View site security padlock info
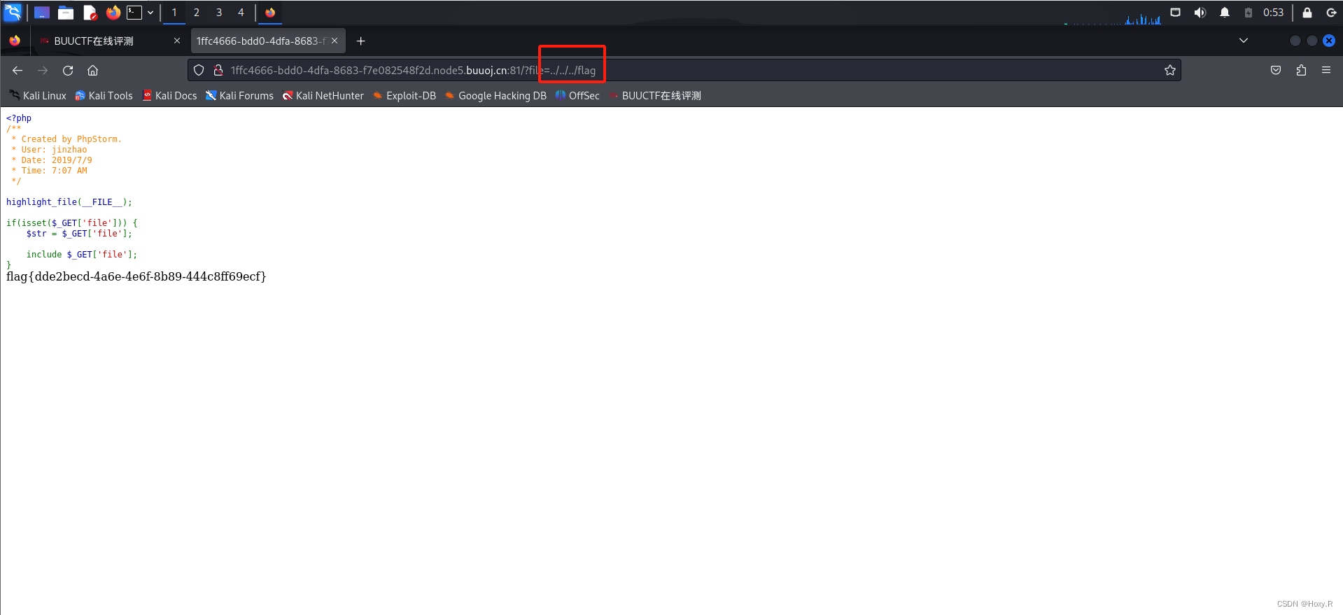 tap(218, 70)
